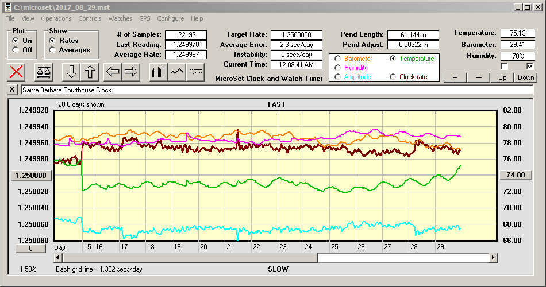Click the Santa Barbara Courthouse Clock text field
Viewport: 546px width, 287px height.
tap(276, 90)
